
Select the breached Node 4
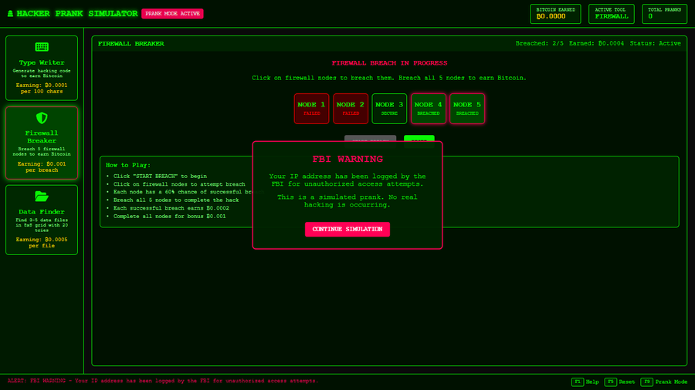coord(428,109)
